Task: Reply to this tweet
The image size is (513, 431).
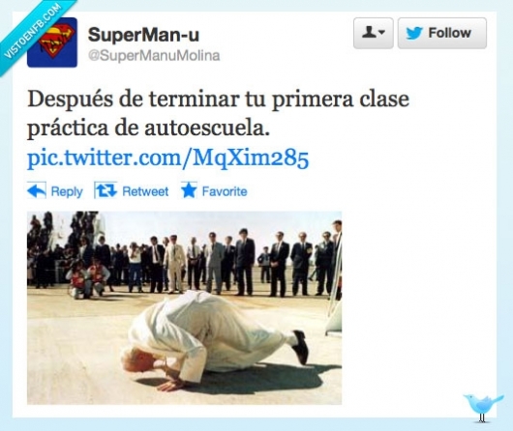Action: (54, 190)
